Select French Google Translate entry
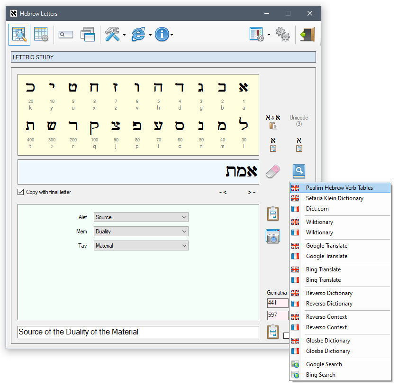Viewport: 398px width, 389px height. click(x=340, y=256)
